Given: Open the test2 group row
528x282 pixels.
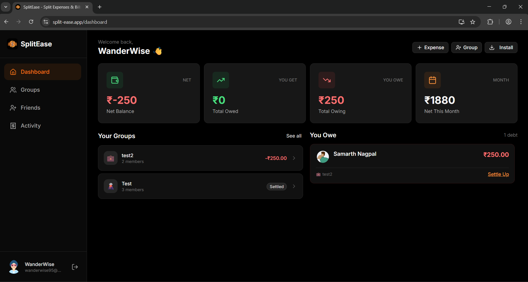Looking at the screenshot, I should click(200, 158).
